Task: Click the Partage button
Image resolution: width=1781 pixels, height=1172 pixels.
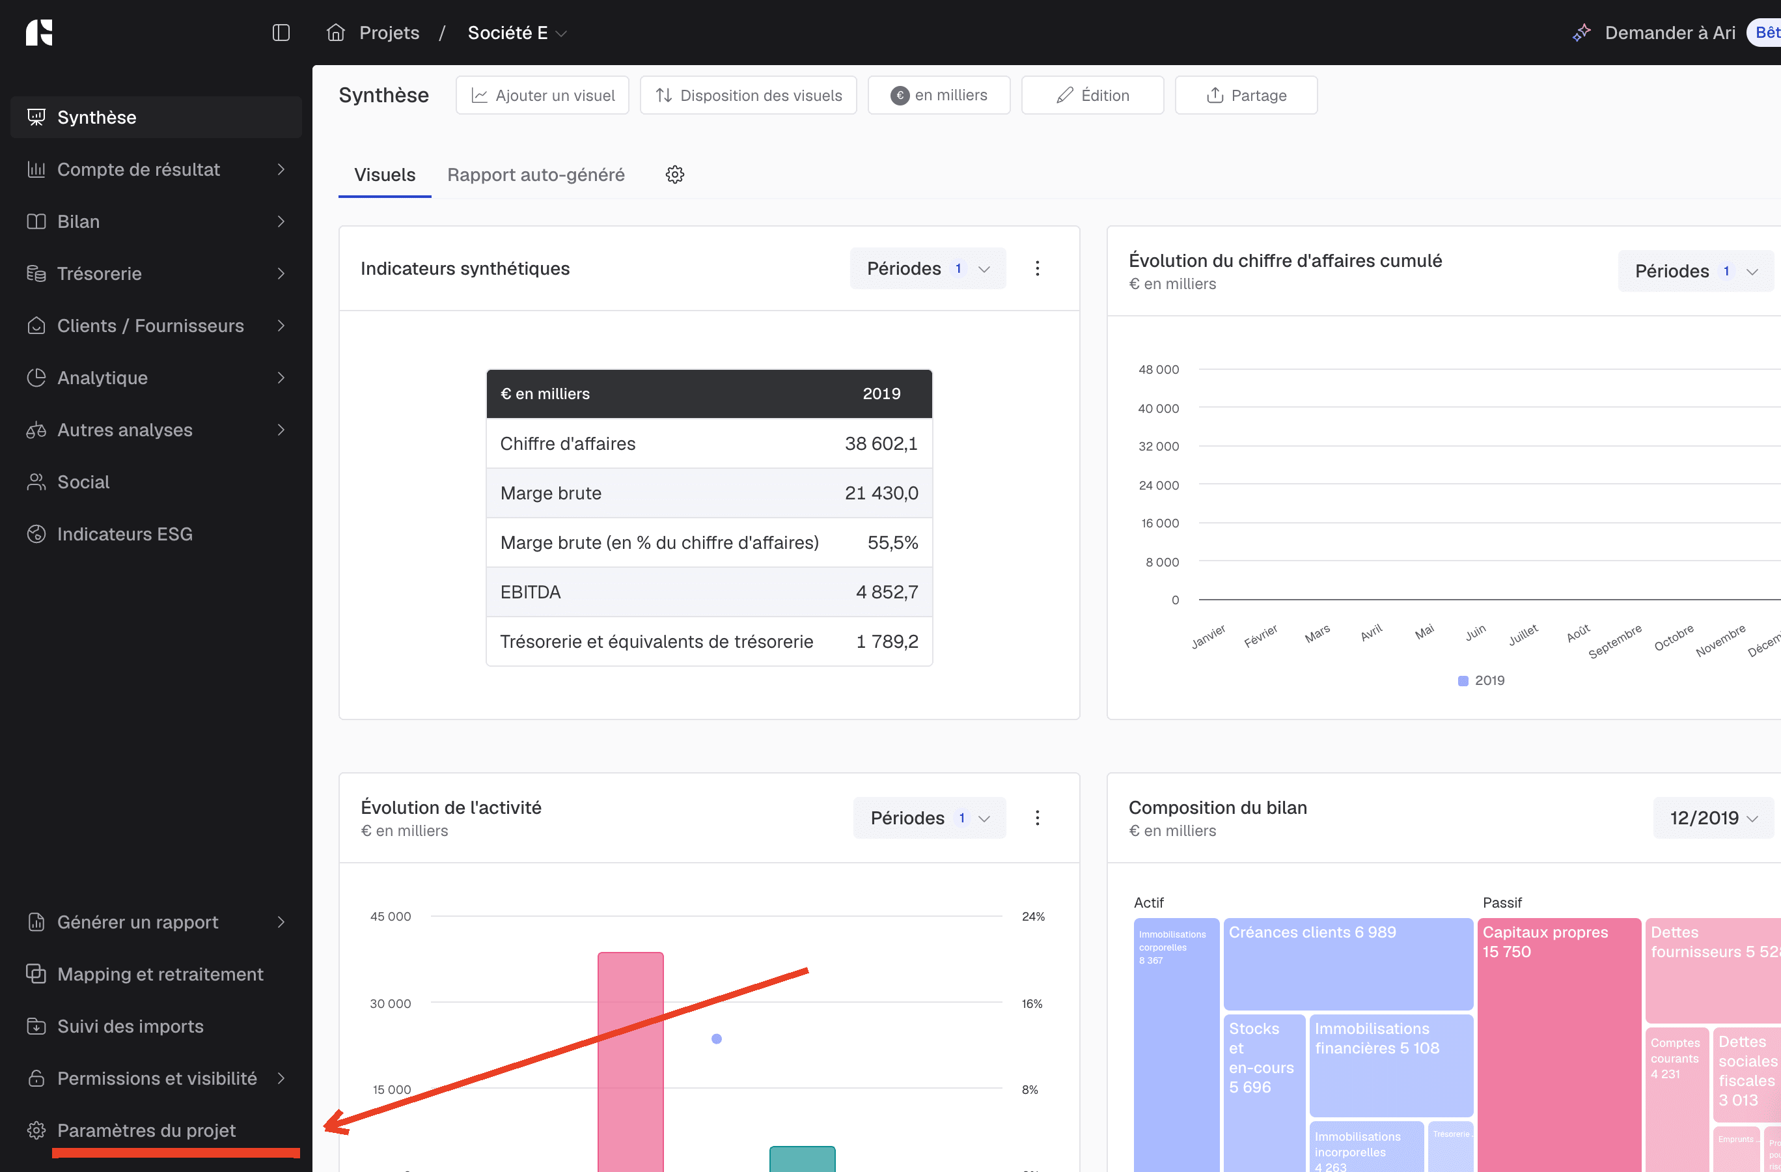Action: click(x=1246, y=95)
